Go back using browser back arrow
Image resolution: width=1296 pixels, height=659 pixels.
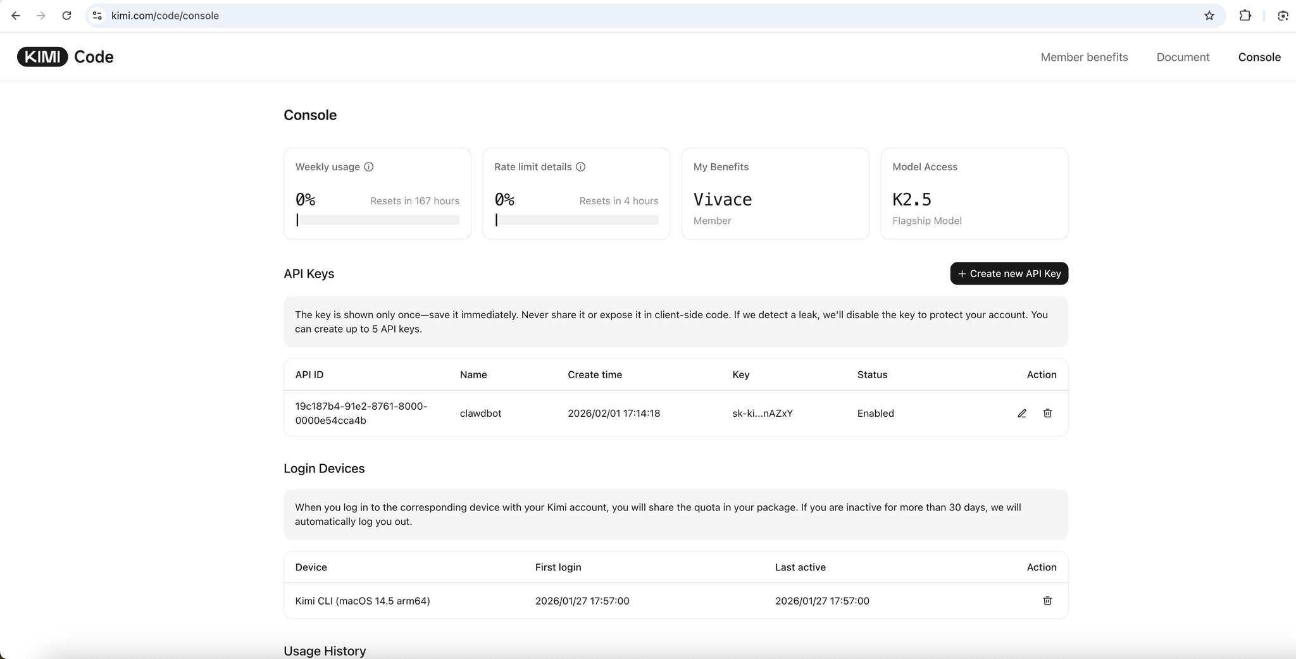(16, 16)
